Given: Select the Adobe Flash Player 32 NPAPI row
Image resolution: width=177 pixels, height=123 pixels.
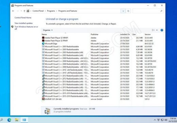Looking at the screenshot, I should [102, 38].
